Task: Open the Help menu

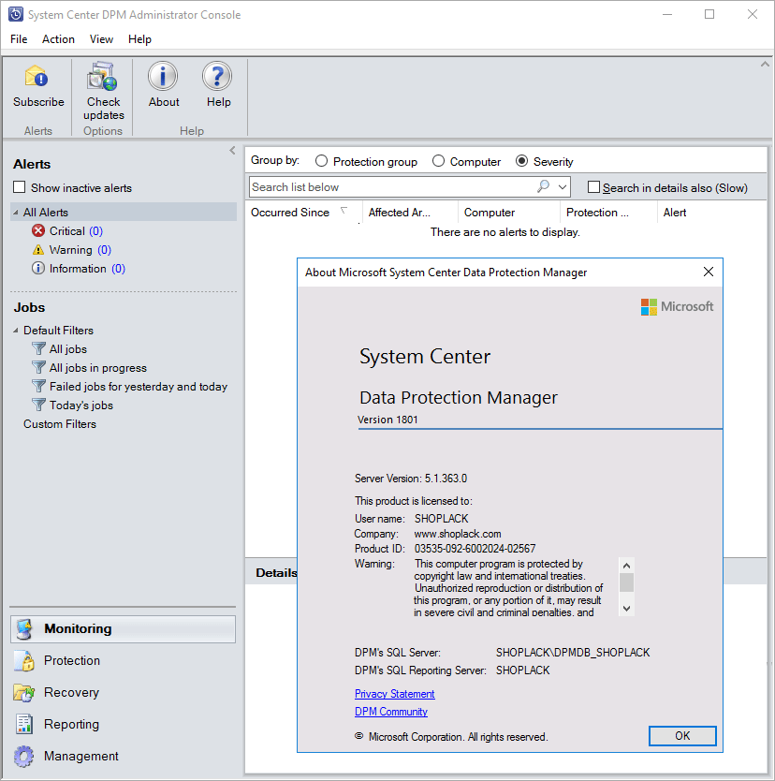Action: [139, 38]
